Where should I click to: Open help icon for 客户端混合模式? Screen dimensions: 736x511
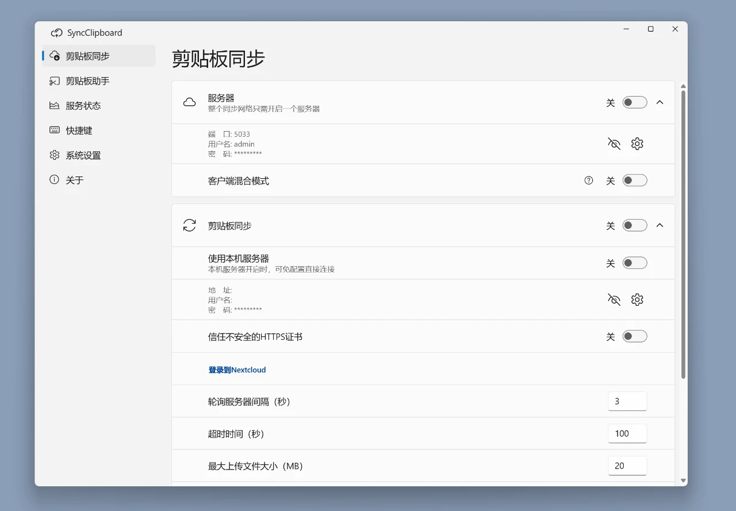(x=589, y=180)
